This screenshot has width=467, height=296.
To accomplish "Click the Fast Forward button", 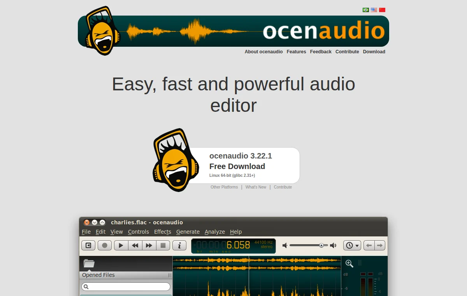I will tap(149, 245).
